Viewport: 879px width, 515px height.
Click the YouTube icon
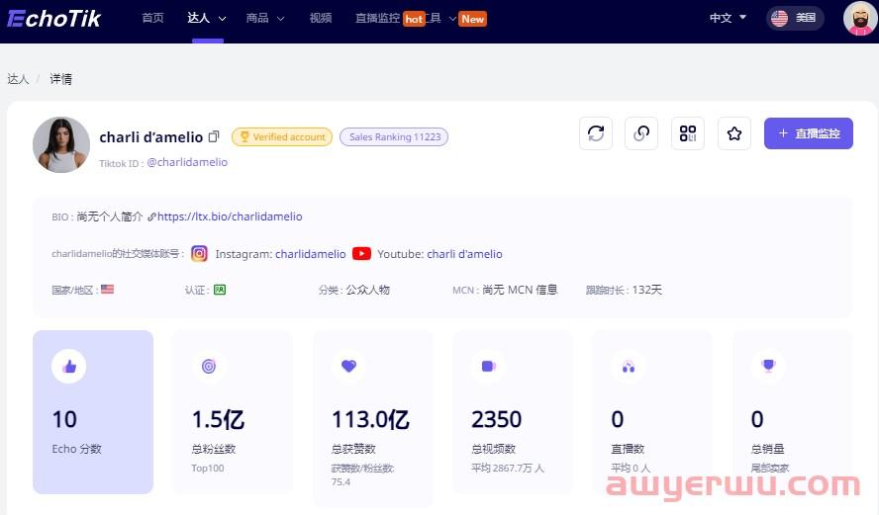[361, 254]
